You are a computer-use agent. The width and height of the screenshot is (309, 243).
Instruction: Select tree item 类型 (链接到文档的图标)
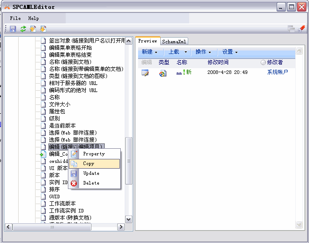(x=78, y=76)
